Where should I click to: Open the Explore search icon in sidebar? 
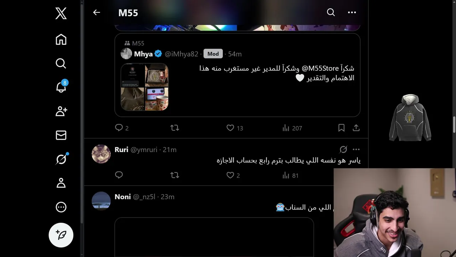pos(61,63)
